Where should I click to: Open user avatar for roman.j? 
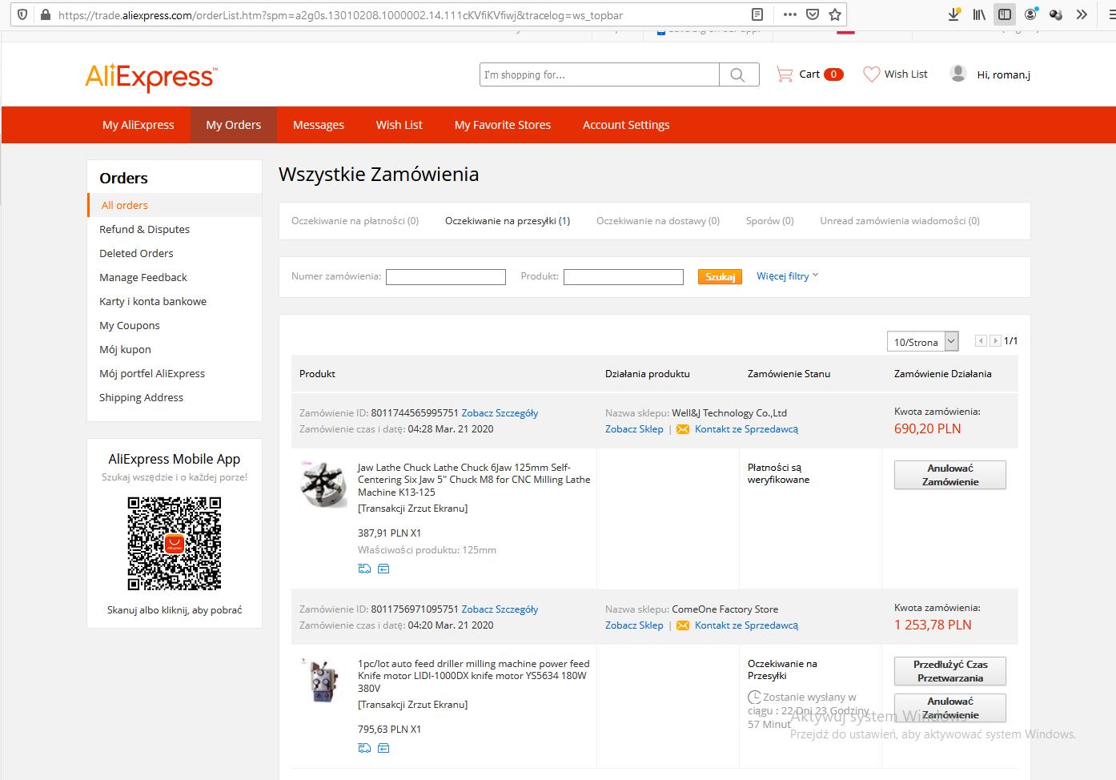pyautogui.click(x=957, y=74)
